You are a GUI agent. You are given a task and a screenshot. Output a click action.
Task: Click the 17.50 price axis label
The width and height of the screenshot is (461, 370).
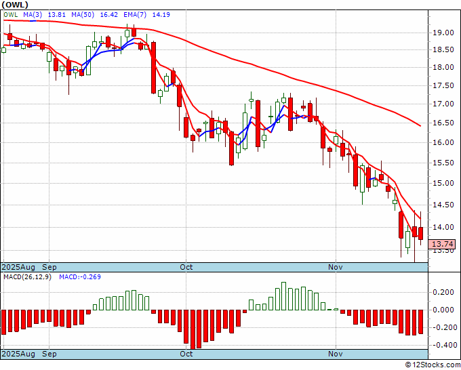tap(443, 85)
